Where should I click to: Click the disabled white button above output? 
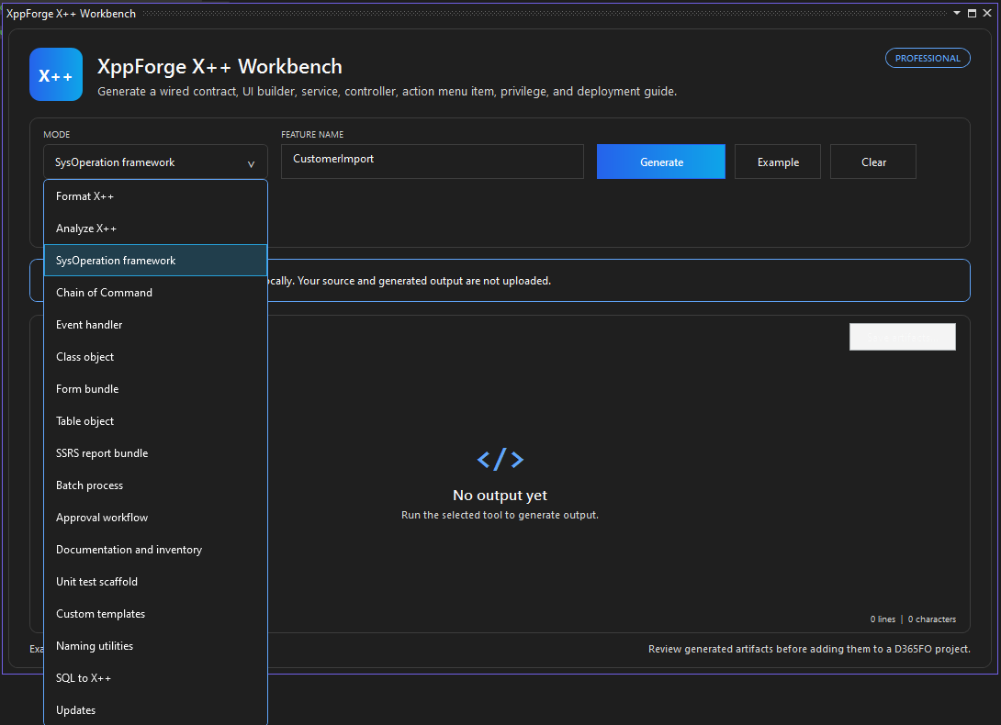pyautogui.click(x=902, y=337)
